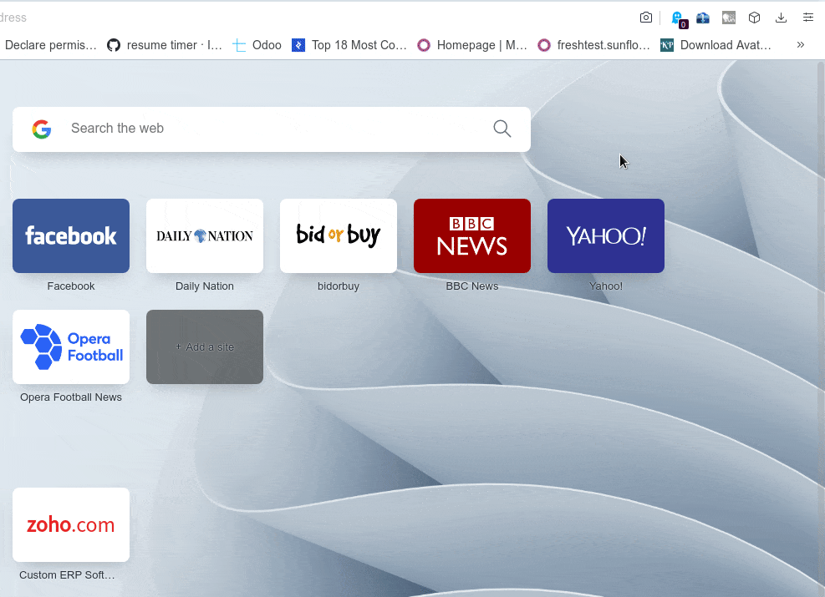Open the 'freshtest.sunflo…' bookmark

593,45
